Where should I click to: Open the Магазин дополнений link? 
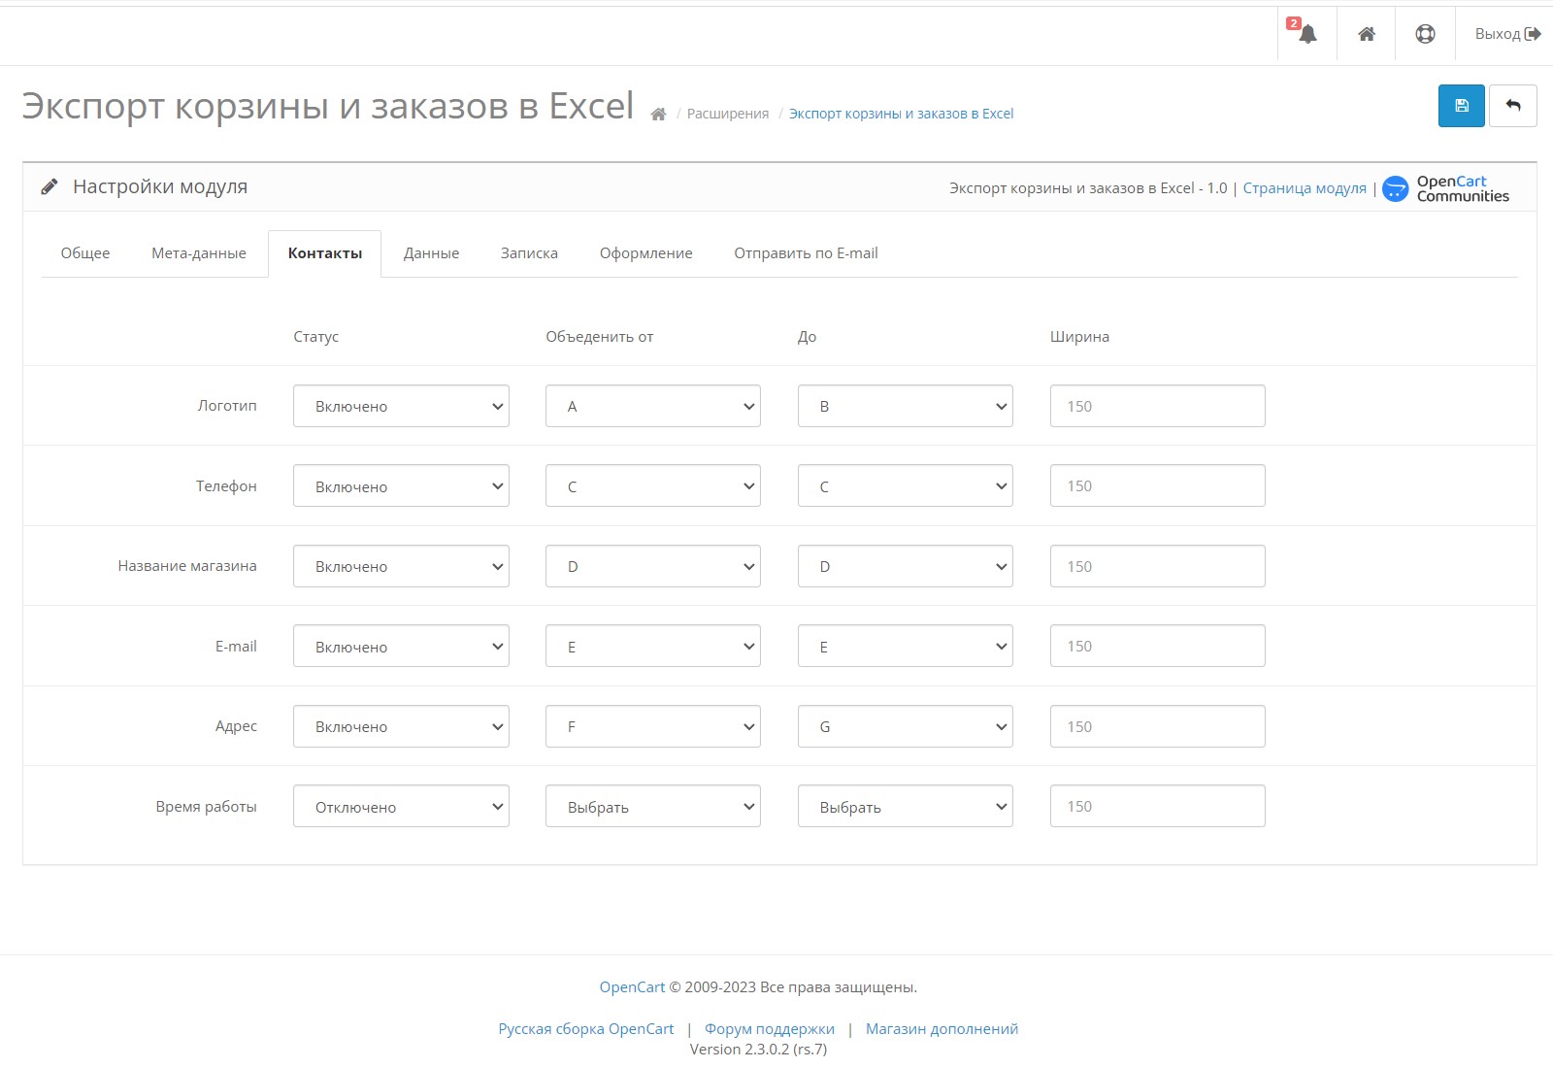click(942, 1029)
